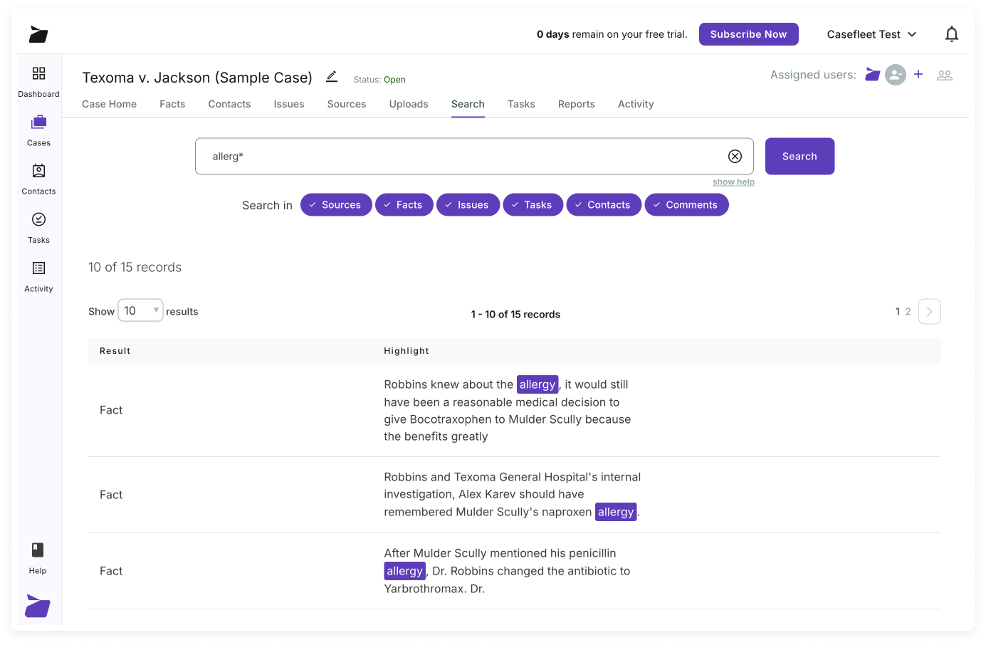Open the Dashboard from the sidebar

38,80
